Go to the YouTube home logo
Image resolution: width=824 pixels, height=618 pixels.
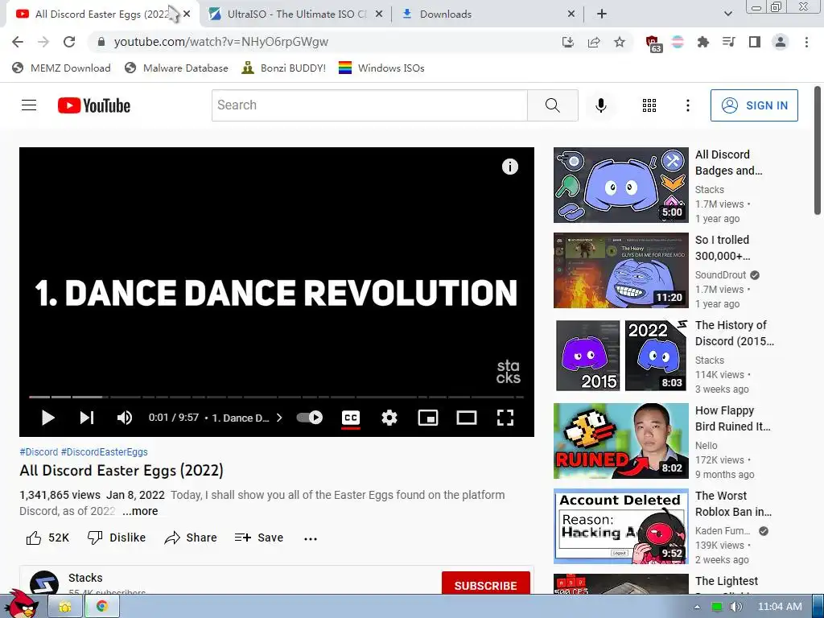[x=94, y=105]
